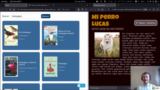
Task: Click the 'Find in page' input field
Action: click(103, 88)
